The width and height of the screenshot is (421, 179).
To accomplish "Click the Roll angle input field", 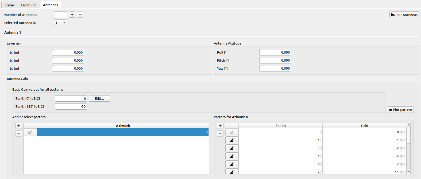I will 275,53.
